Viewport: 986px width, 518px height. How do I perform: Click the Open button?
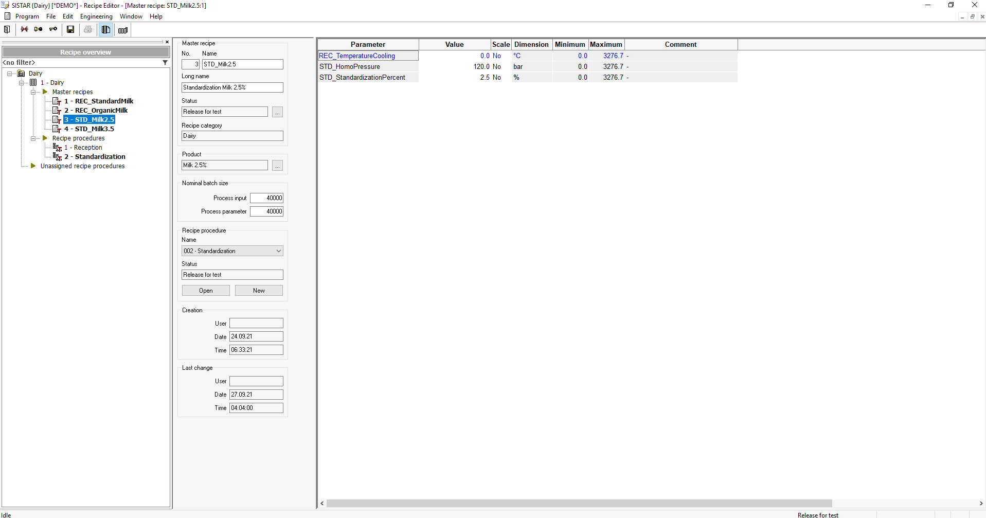click(206, 291)
